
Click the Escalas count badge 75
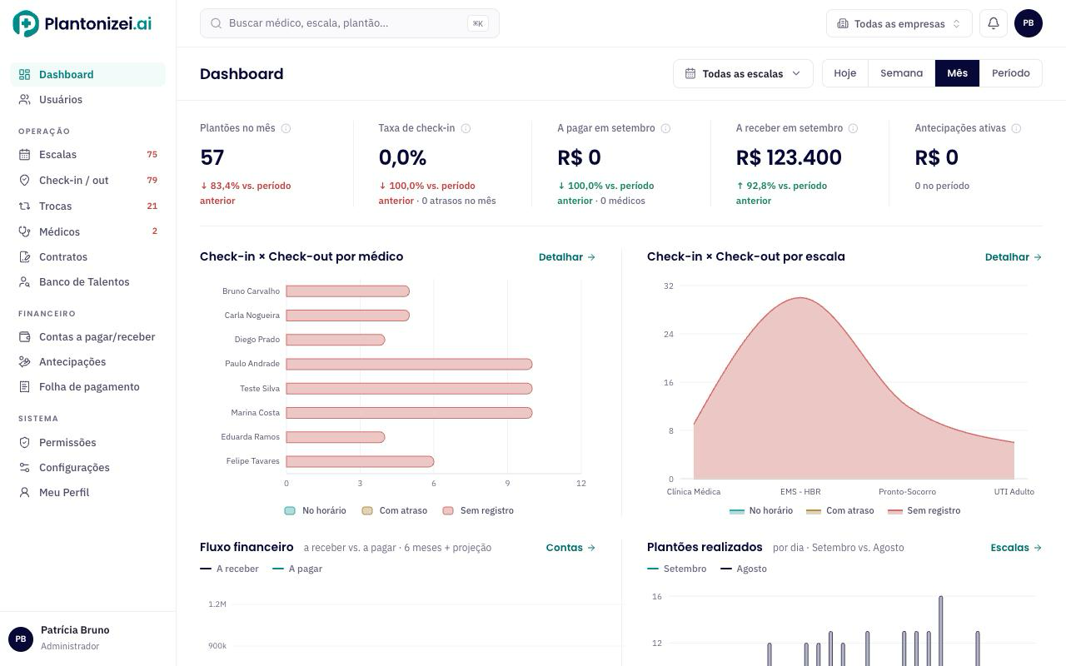pyautogui.click(x=152, y=154)
